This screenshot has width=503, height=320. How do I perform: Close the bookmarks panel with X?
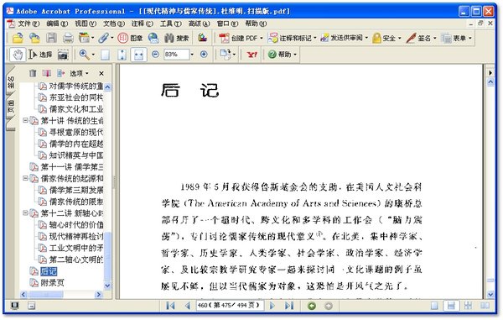point(101,74)
